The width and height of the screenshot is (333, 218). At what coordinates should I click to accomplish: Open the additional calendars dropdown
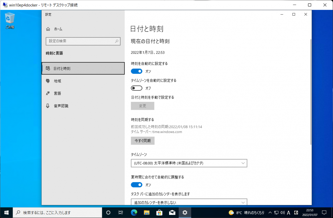tap(189, 202)
